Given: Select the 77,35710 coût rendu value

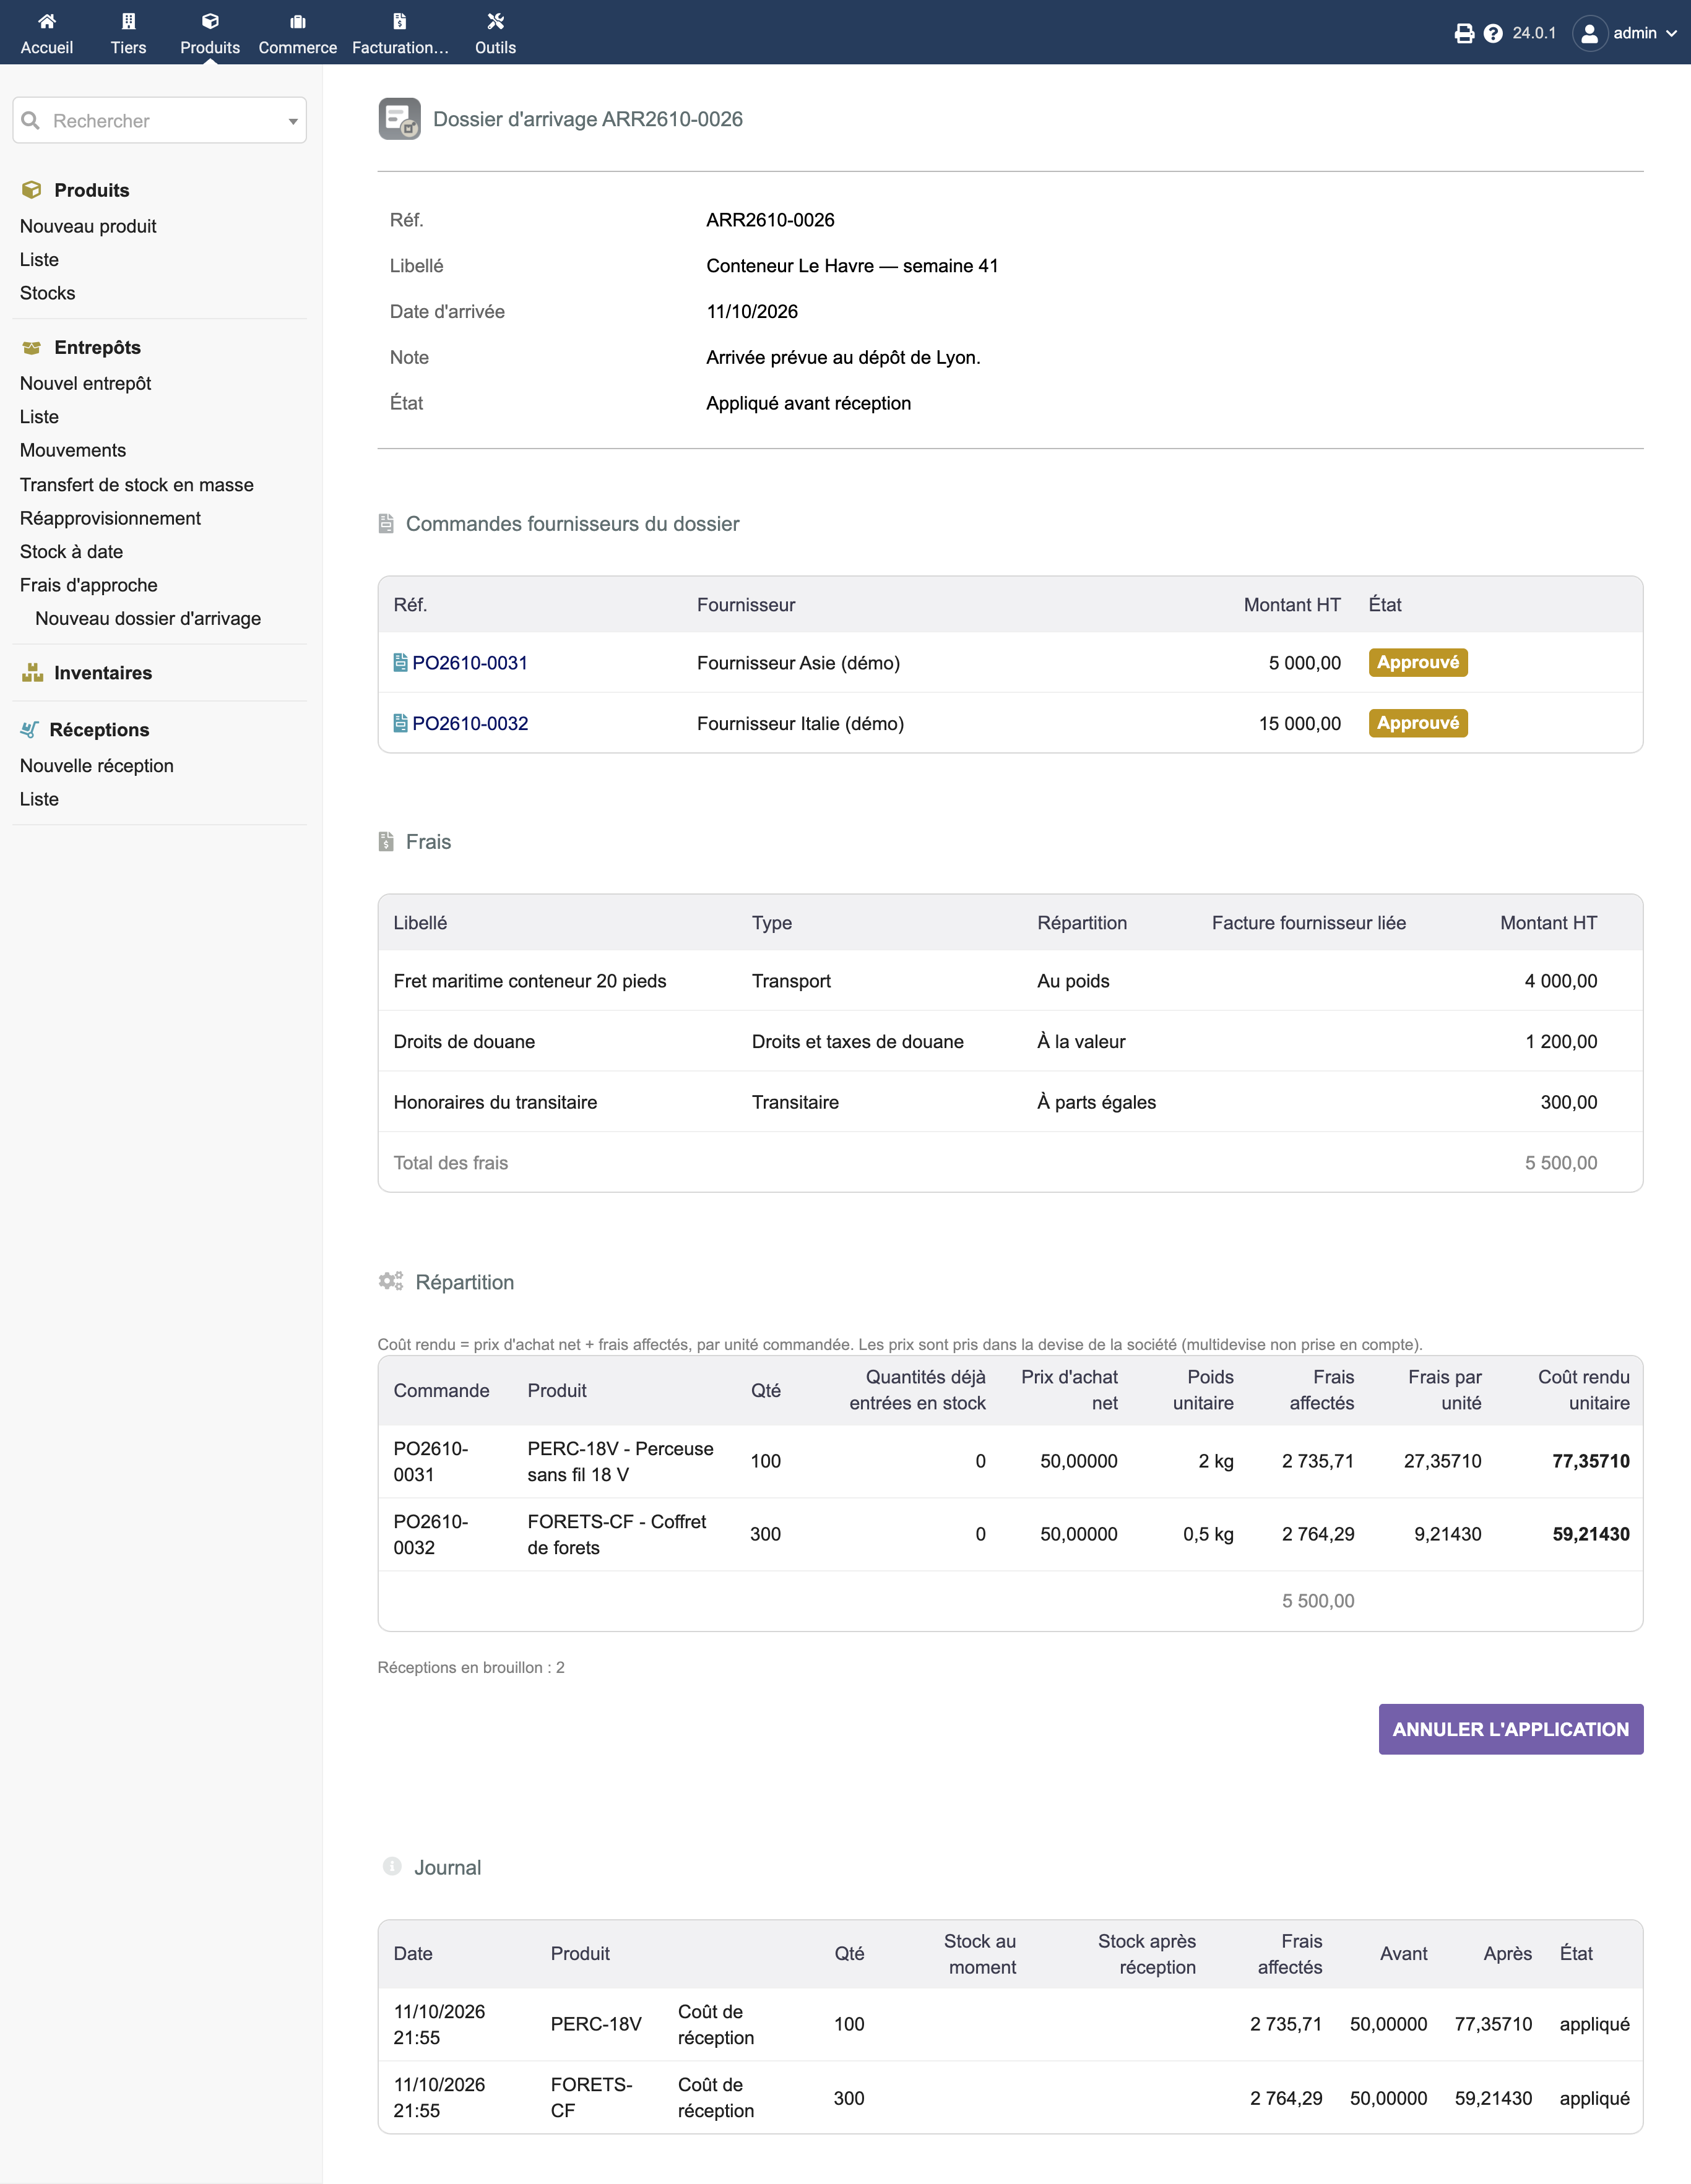Looking at the screenshot, I should pyautogui.click(x=1590, y=1461).
